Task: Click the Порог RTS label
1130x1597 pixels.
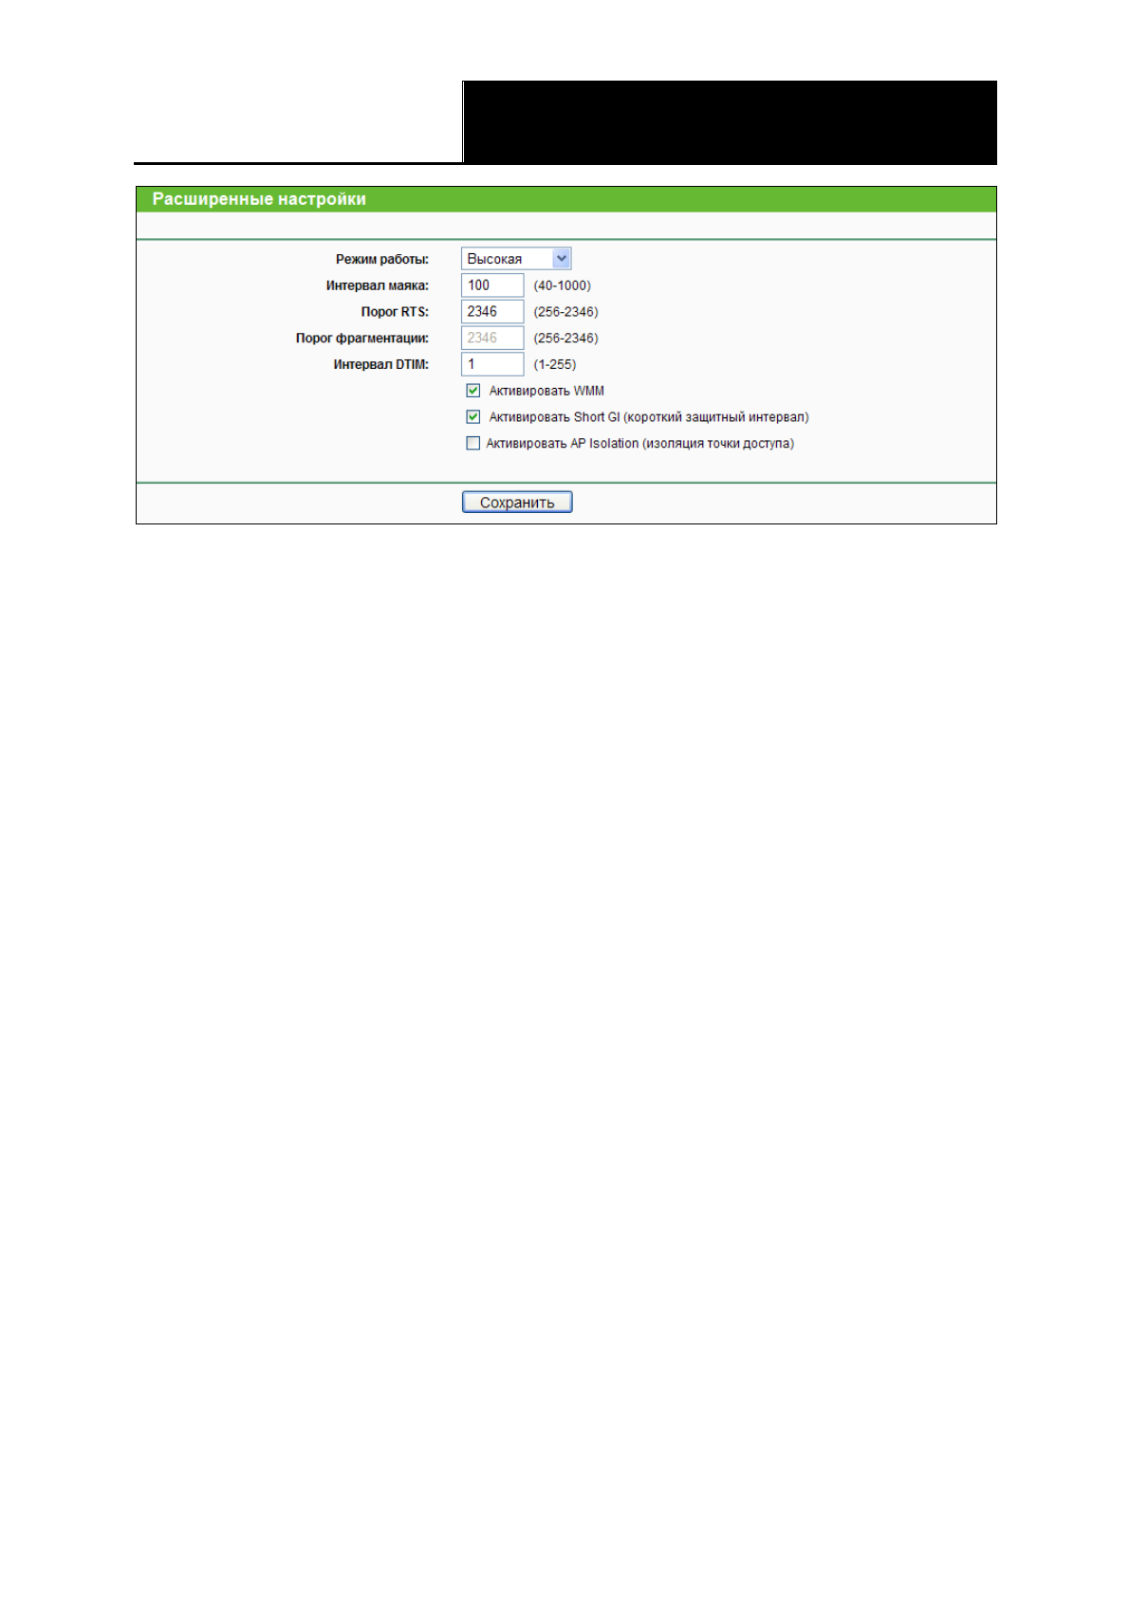Action: (394, 312)
